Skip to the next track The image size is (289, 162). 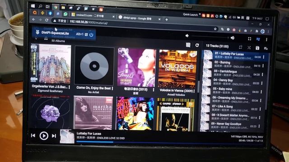(x=54, y=136)
